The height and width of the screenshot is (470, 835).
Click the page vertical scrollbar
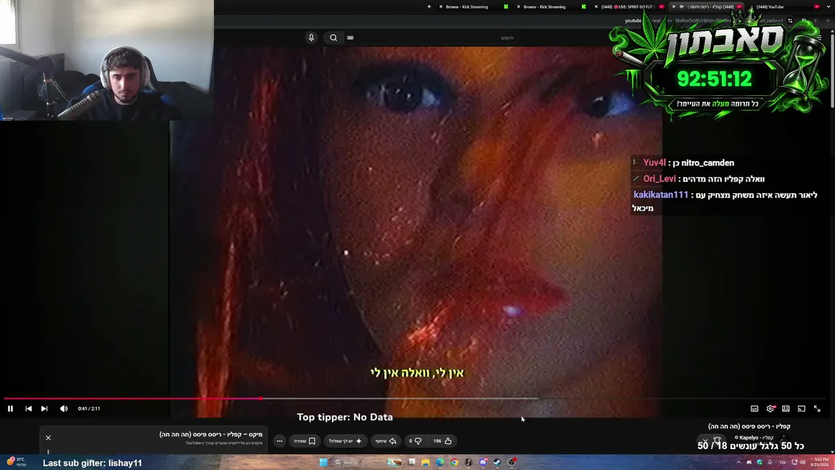(x=832, y=72)
